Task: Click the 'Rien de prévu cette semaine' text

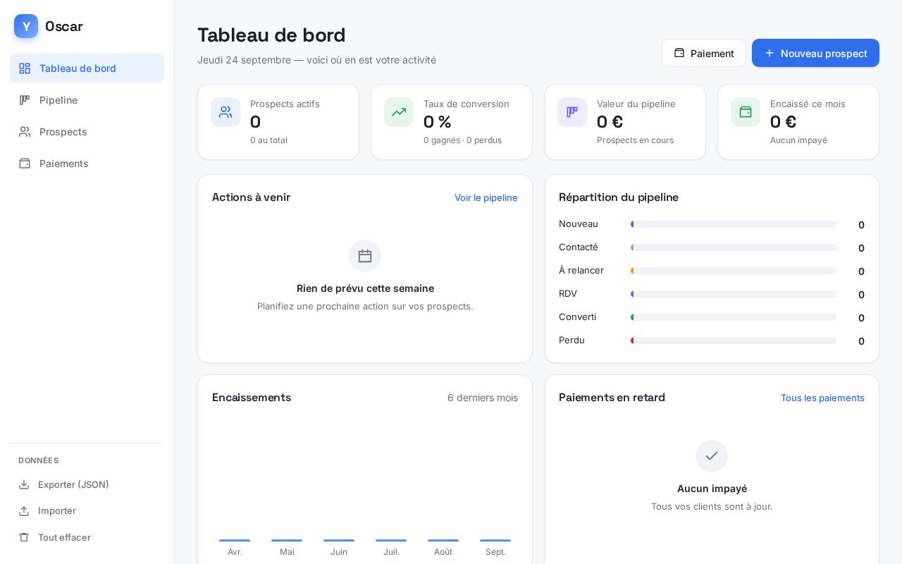Action: pyautogui.click(x=365, y=288)
